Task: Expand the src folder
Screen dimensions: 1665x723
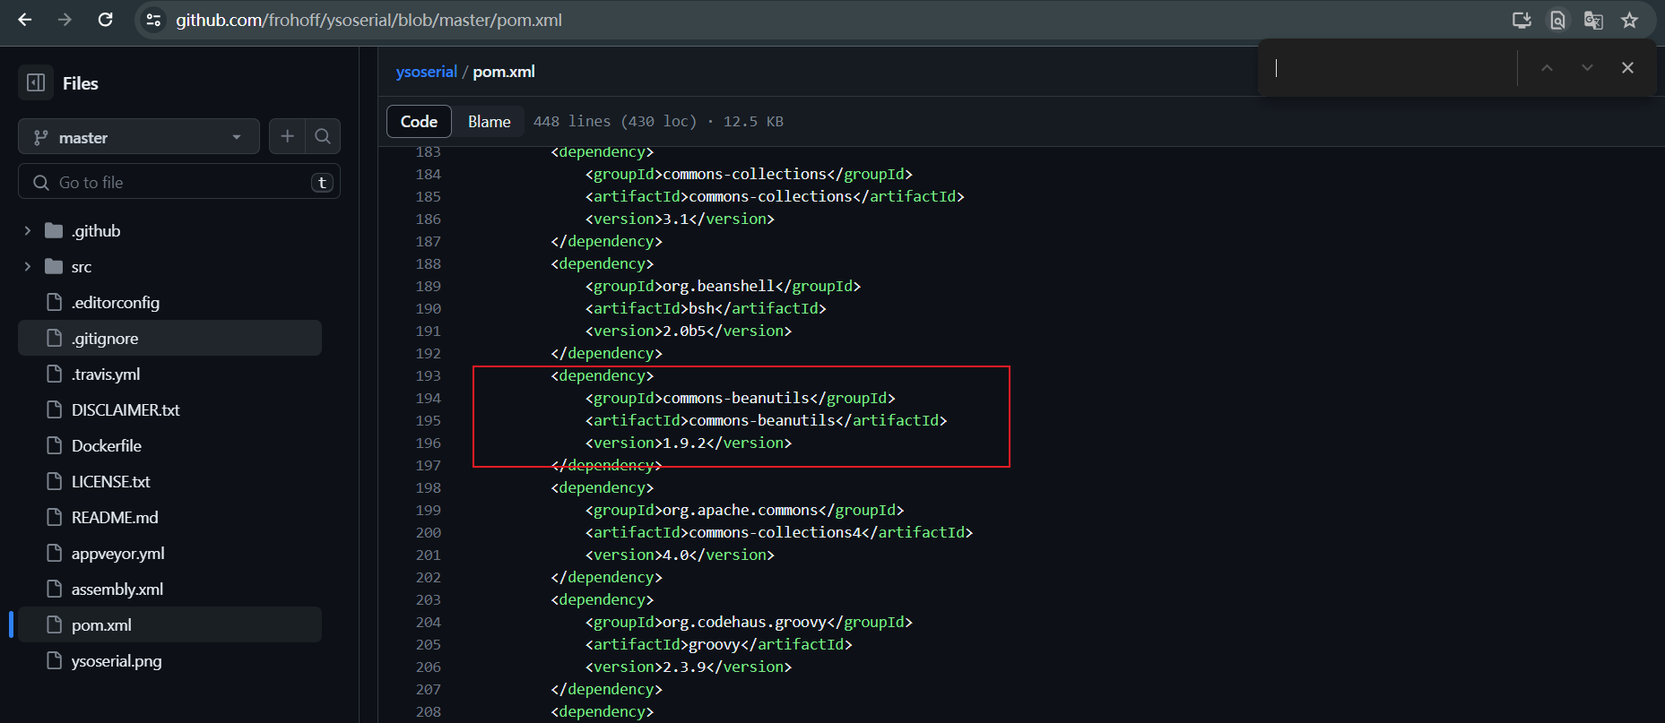Action: [x=28, y=267]
